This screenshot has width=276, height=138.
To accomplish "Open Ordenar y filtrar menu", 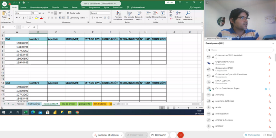I will [178, 16].
